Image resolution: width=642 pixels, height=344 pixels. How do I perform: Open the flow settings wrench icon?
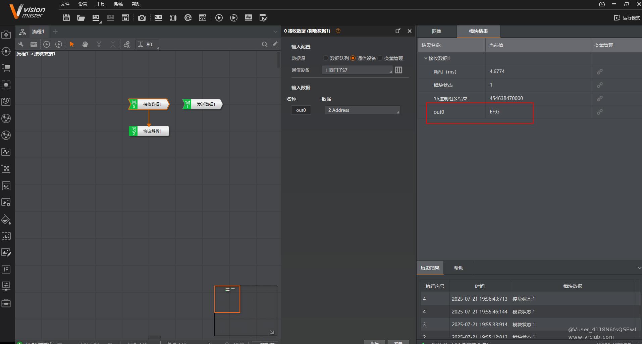21,44
